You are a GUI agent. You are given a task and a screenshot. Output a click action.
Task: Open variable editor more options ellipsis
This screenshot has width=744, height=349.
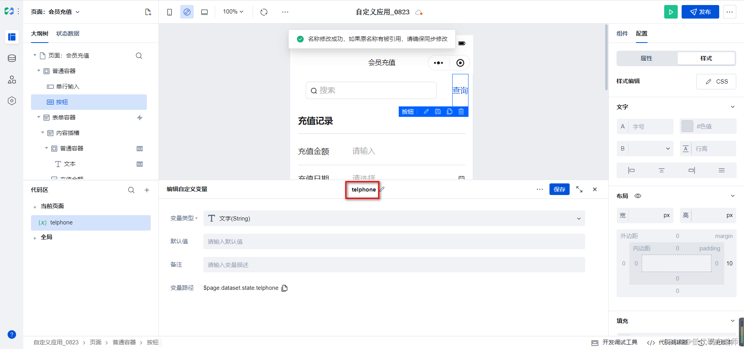540,189
